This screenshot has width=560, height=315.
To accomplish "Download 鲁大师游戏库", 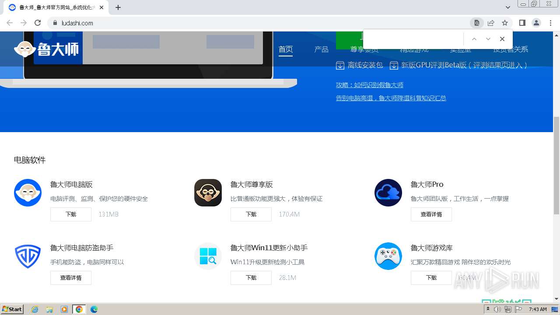I will point(431,278).
